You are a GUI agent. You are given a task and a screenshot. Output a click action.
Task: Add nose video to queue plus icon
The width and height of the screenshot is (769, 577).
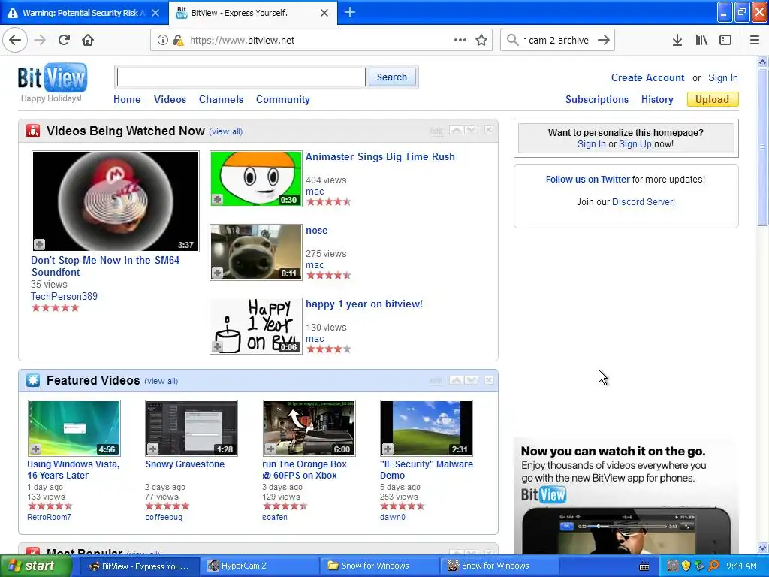click(x=217, y=273)
